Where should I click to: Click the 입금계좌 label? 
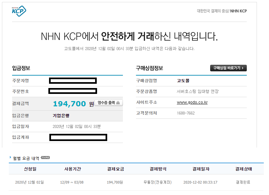pos(21,137)
